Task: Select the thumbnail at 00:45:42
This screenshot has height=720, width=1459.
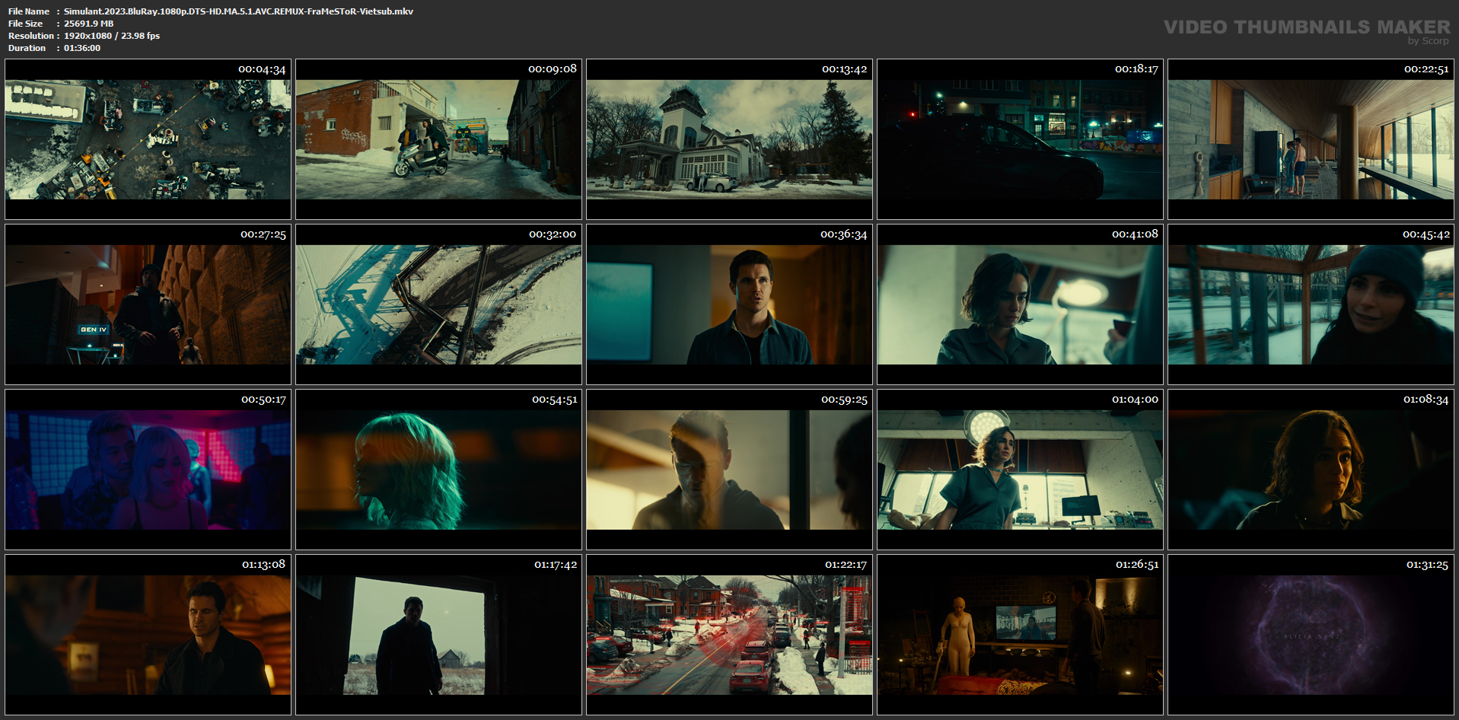Action: tap(1311, 304)
